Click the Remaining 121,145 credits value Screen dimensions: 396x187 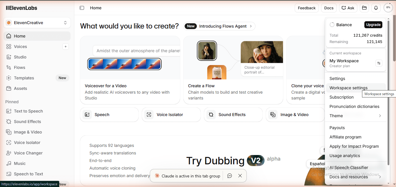(x=375, y=42)
